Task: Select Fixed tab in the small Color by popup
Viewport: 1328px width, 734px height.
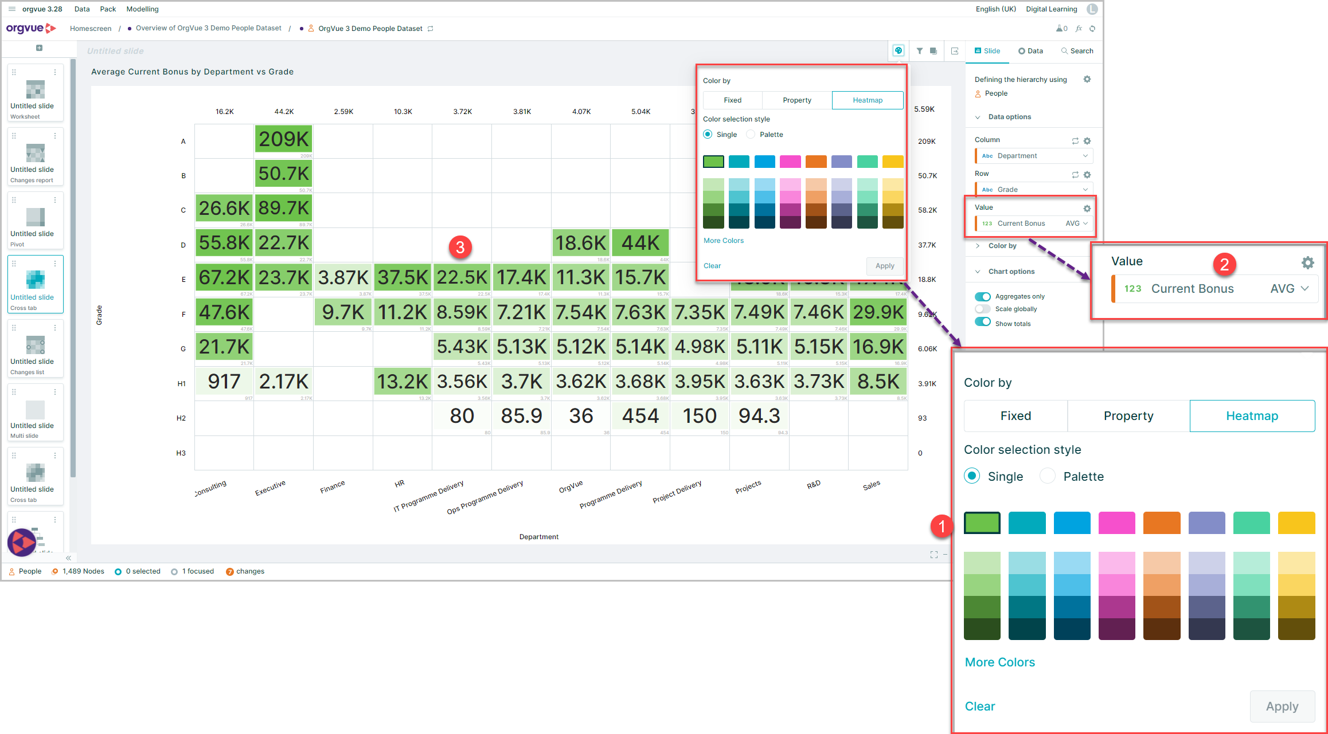Action: tap(733, 100)
